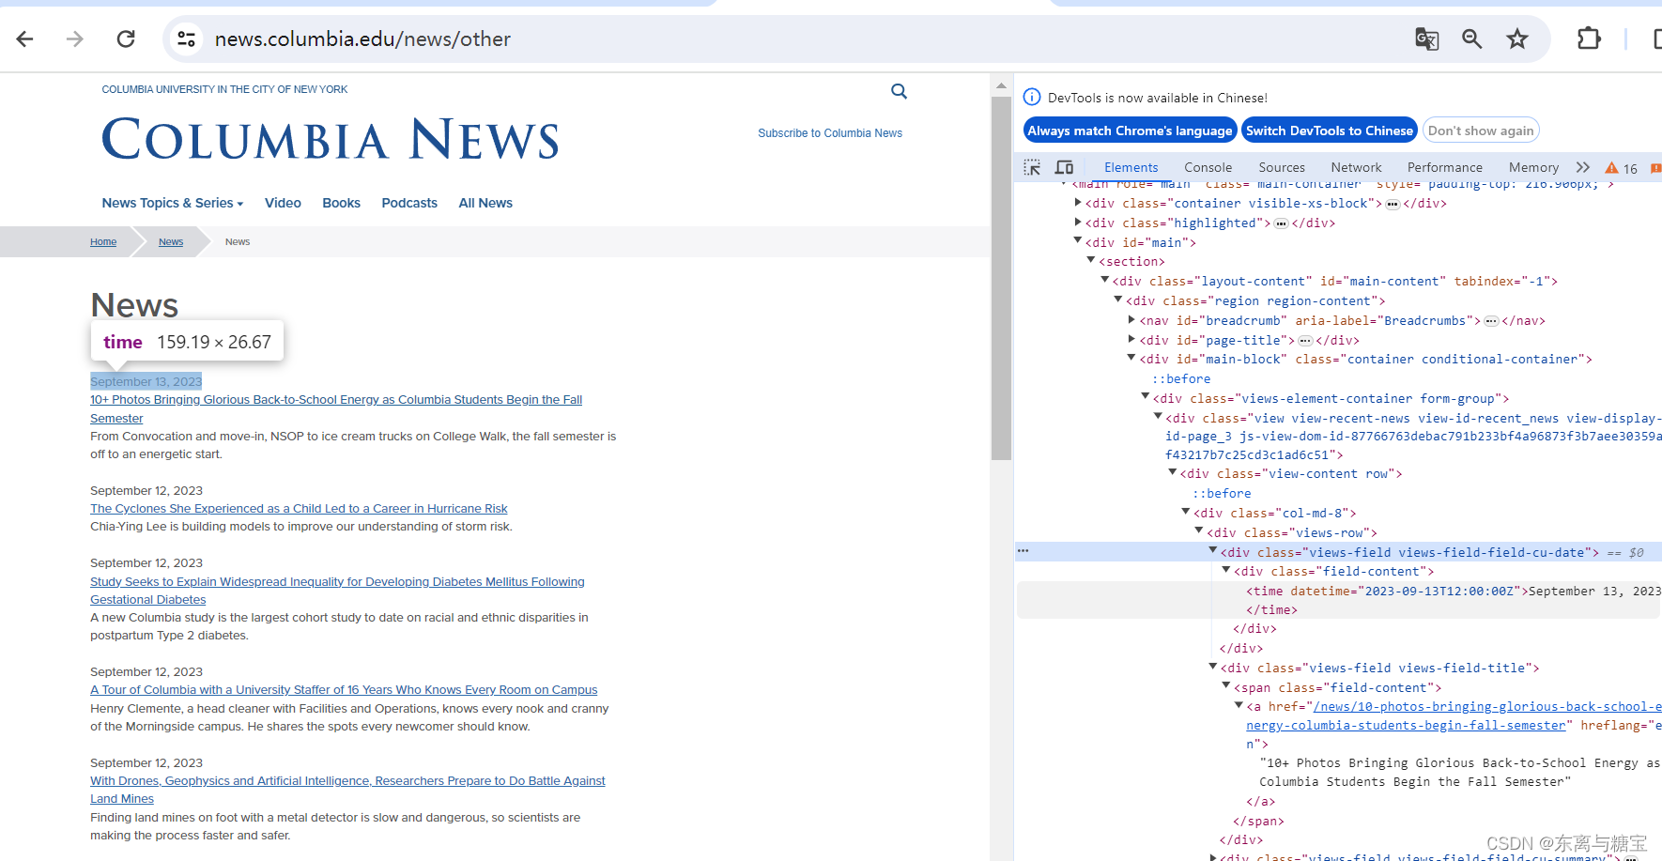Screen dimensions: 1662x861
Task: Collapse div class views-row node
Action: (x=1199, y=531)
